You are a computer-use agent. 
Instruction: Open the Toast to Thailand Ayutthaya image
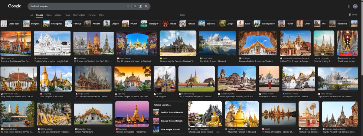point(237,79)
